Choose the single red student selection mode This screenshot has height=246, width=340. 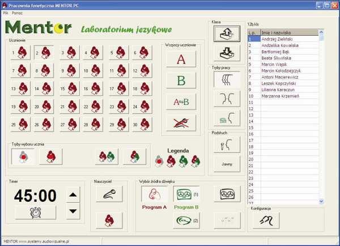[x=51, y=156]
